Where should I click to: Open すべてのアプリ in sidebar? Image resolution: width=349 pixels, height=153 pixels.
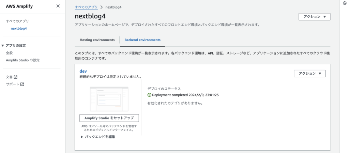(x=17, y=21)
